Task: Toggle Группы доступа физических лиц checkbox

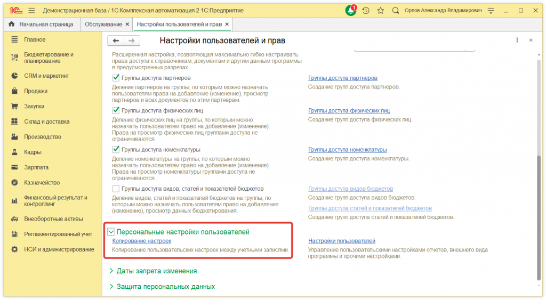Action: click(x=116, y=111)
